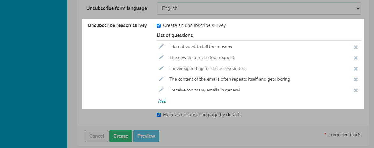Edit 'The newsletters are too frequent' question
The width and height of the screenshot is (374, 148).
(161, 57)
